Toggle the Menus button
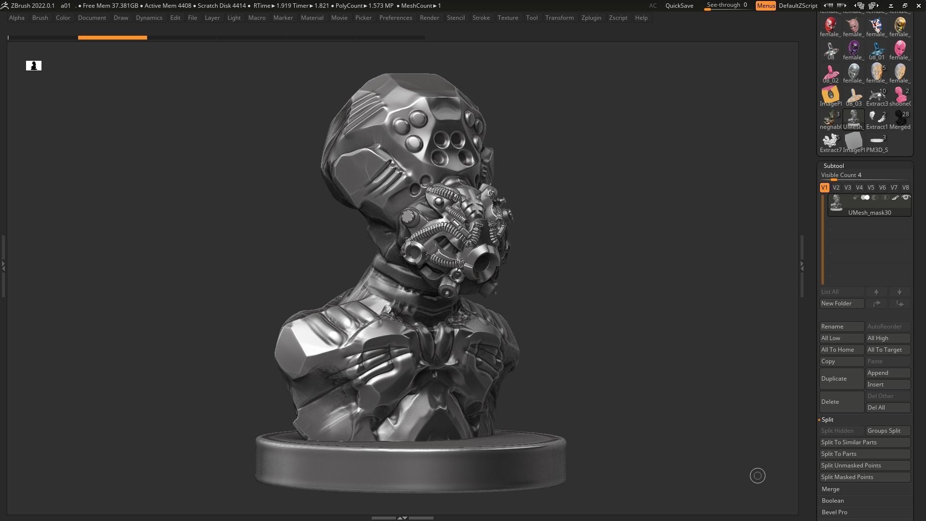The image size is (926, 521). coord(765,6)
